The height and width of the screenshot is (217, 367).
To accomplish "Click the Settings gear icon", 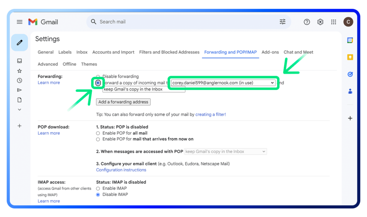I will pos(320,22).
